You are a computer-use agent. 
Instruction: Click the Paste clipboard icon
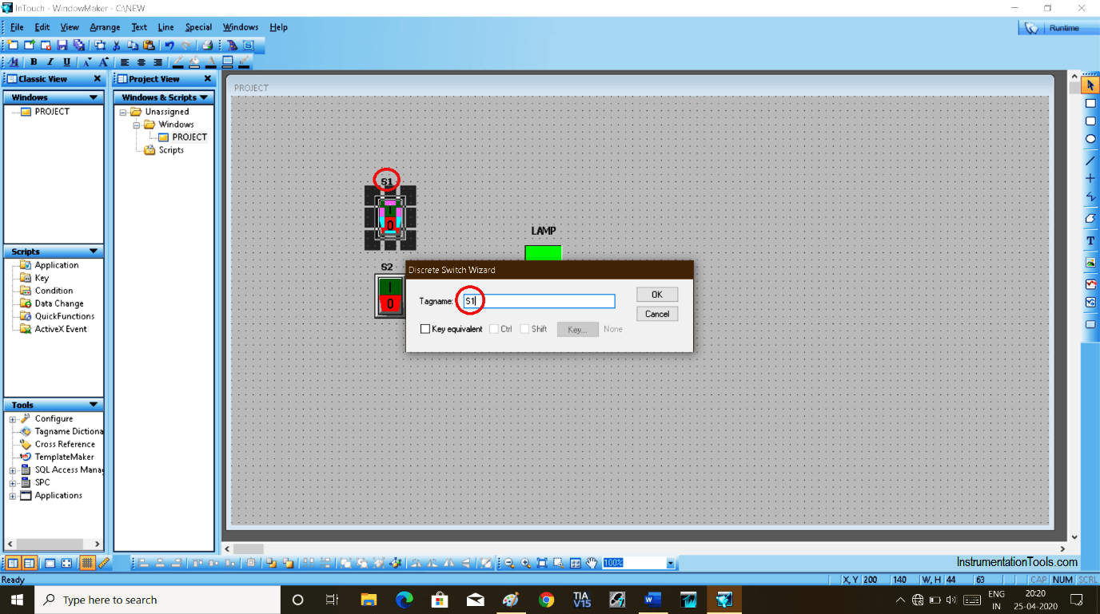coord(149,45)
